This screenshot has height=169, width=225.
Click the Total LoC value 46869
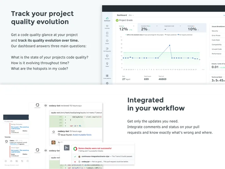click(163, 79)
